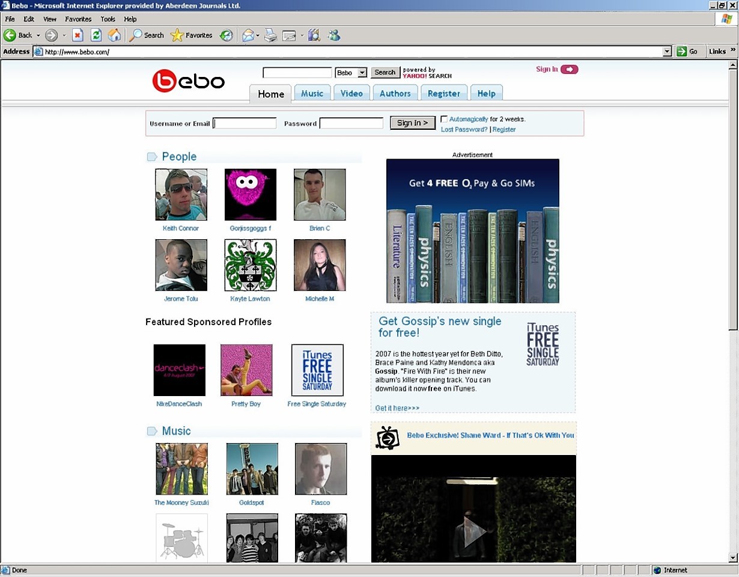Open the Edit button dropdown arrow
The height and width of the screenshot is (577, 739).
302,35
